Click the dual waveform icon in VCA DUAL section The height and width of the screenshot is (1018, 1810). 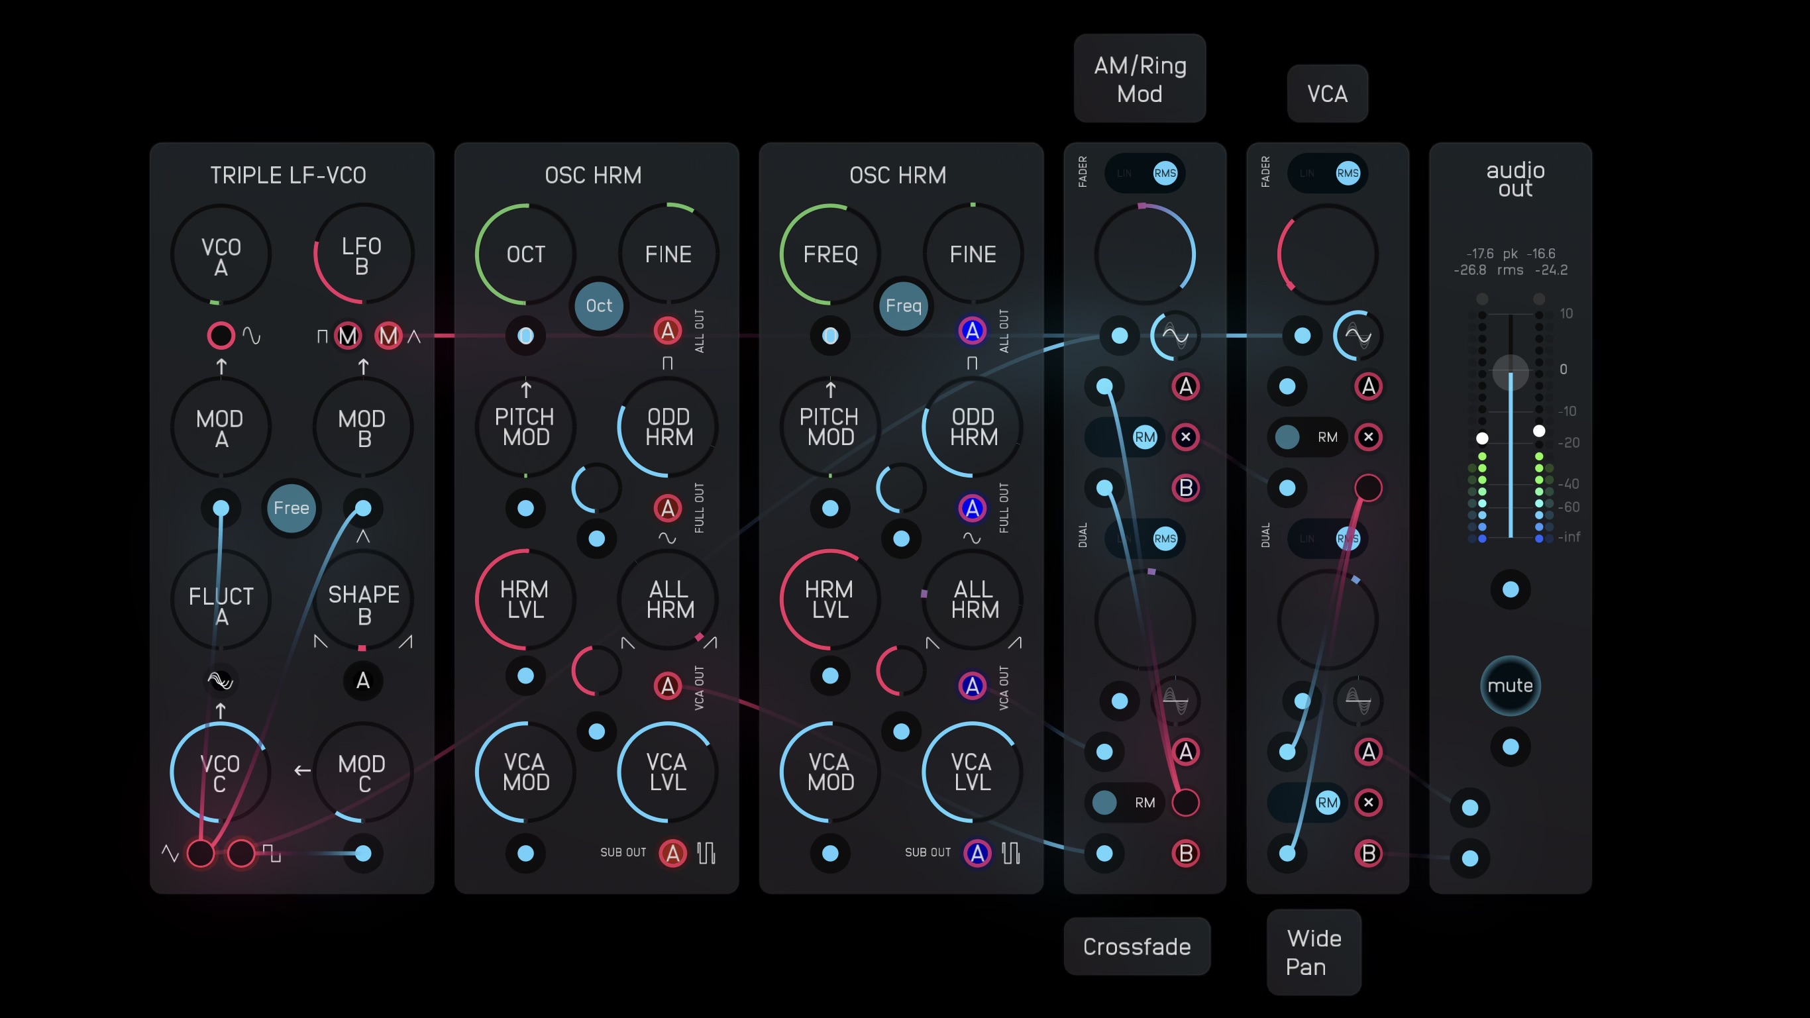[1357, 701]
